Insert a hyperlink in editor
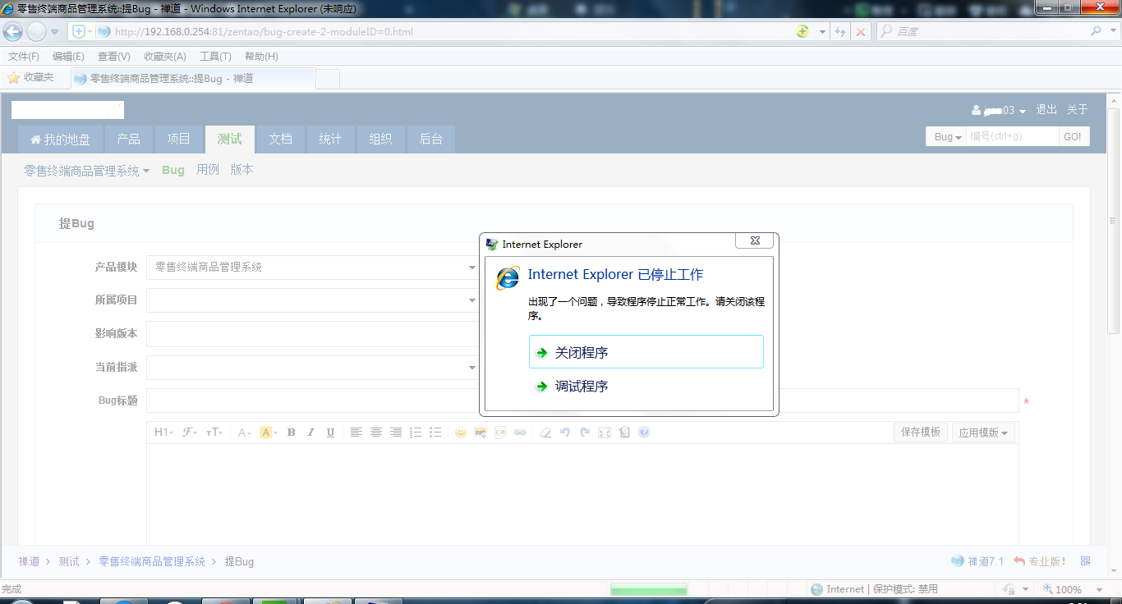 pos(520,432)
